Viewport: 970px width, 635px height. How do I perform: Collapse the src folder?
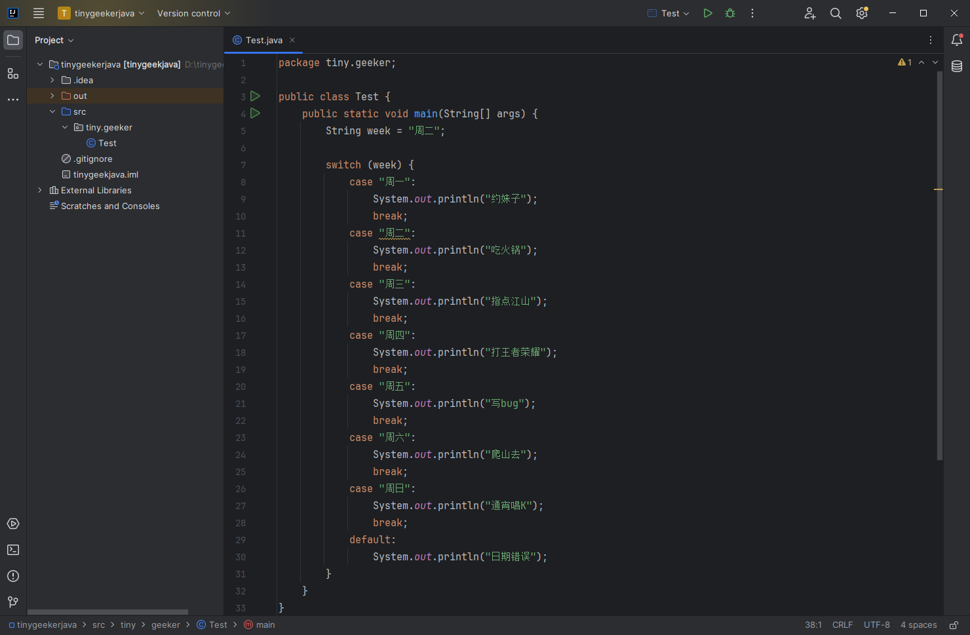[x=52, y=111]
